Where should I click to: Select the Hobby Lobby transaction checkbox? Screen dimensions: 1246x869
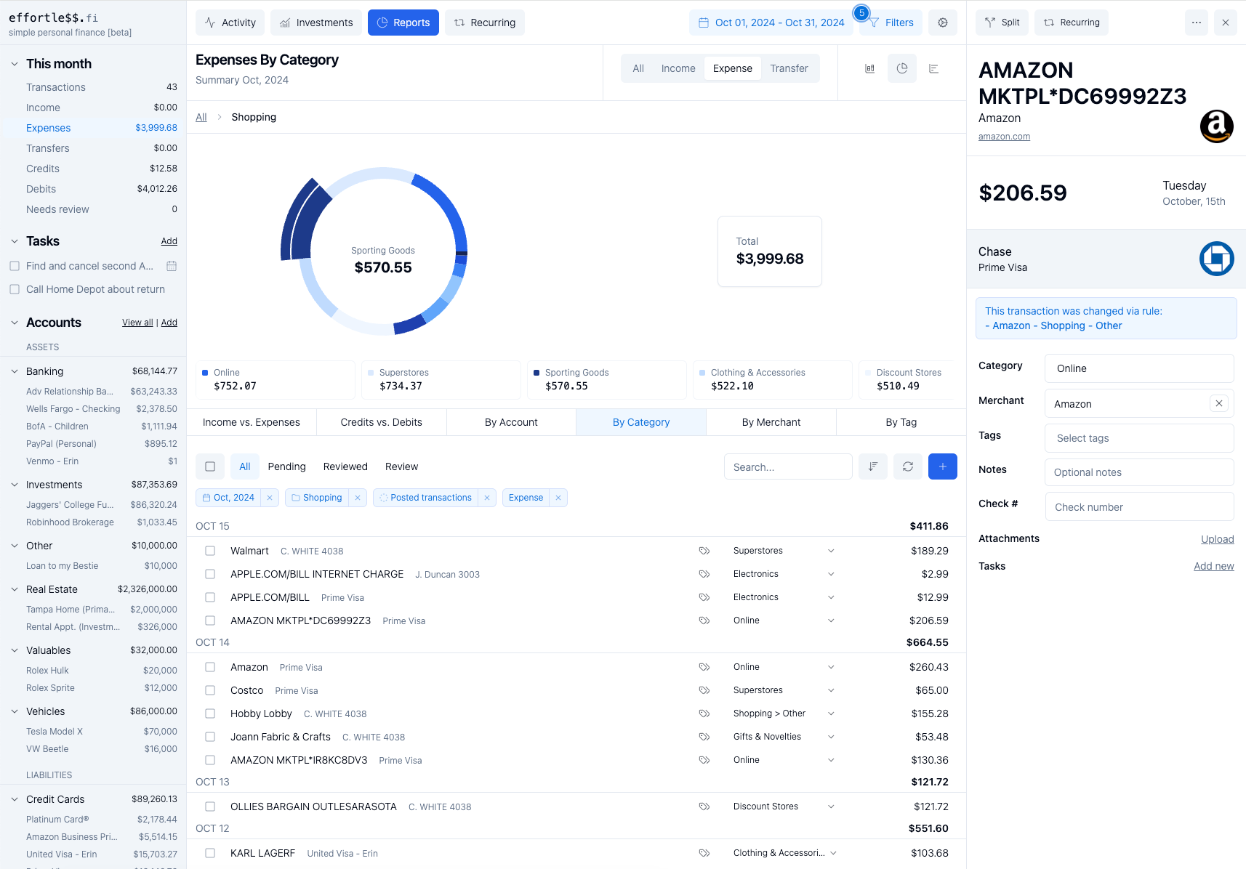(210, 714)
